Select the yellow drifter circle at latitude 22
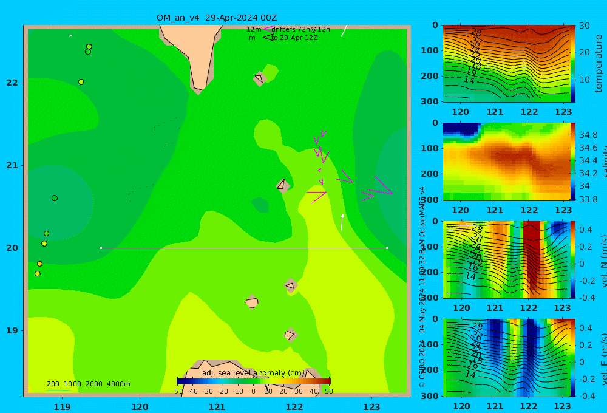607x413 pixels. (x=81, y=82)
